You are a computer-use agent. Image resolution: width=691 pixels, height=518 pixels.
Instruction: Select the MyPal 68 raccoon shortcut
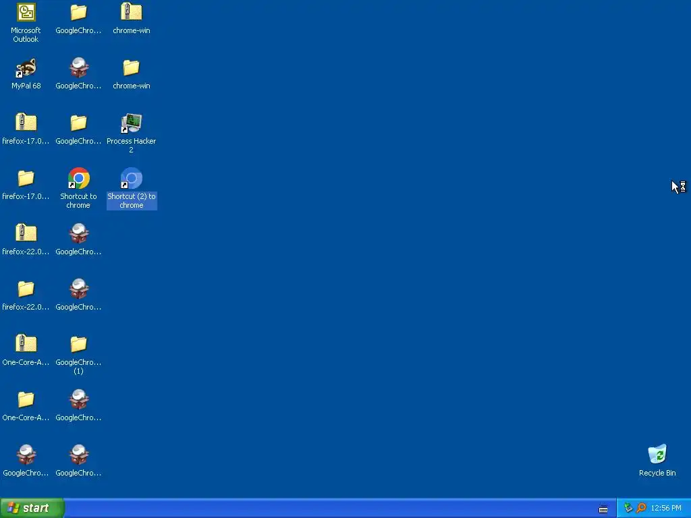point(26,68)
